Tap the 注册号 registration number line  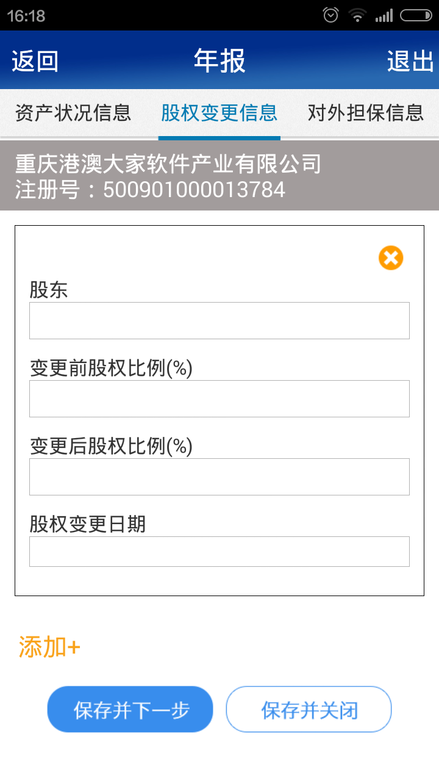tap(150, 190)
